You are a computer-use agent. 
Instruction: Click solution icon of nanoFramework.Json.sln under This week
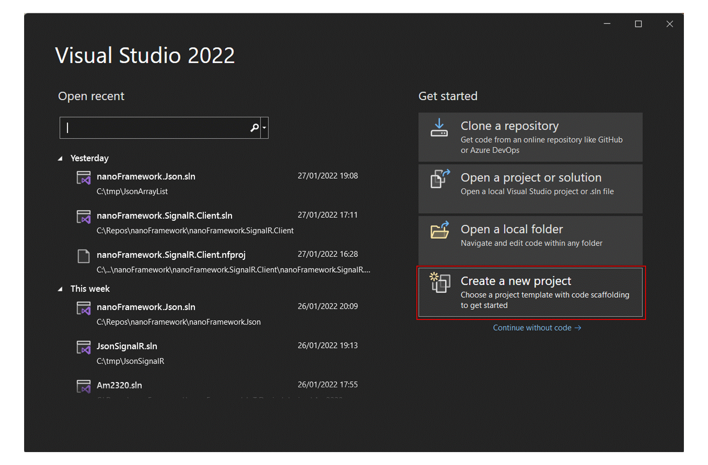point(84,308)
